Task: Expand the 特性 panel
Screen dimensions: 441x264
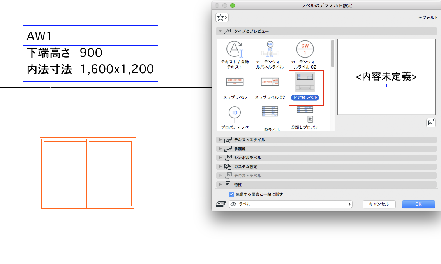Action: 326,185
